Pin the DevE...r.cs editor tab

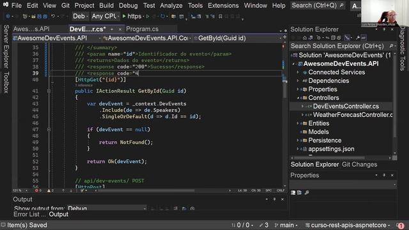tap(112, 29)
